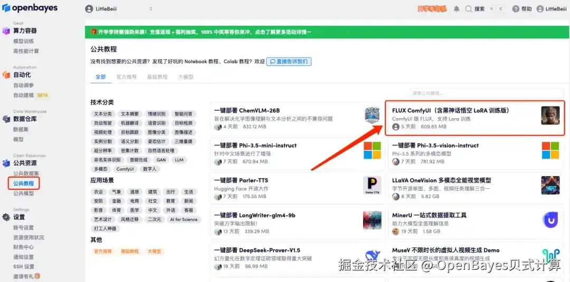Image resolution: width=570 pixels, height=282 pixels.
Task: Select the 文本摘要 tag
Action: click(x=130, y=114)
